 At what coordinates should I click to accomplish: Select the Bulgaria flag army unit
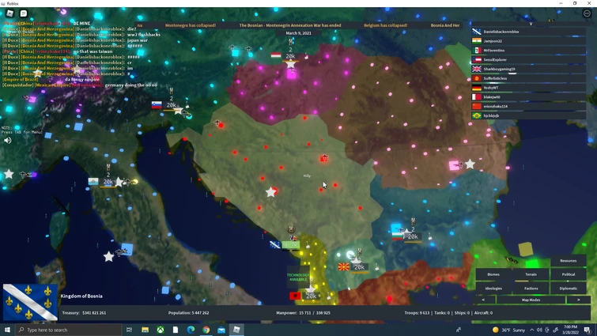click(x=413, y=236)
